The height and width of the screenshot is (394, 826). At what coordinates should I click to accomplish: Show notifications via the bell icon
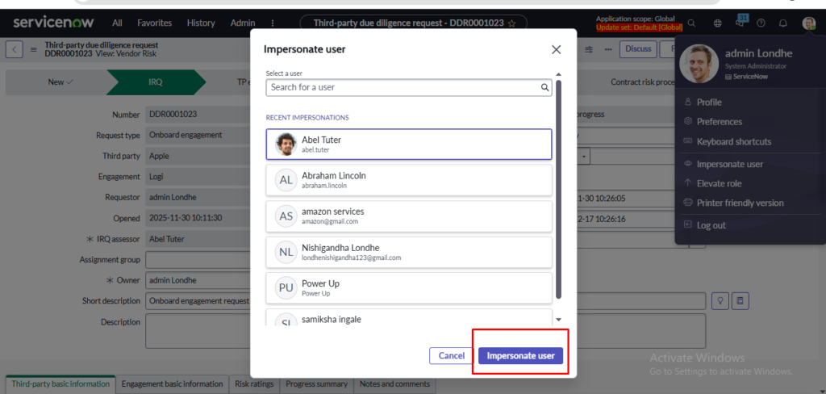(783, 23)
